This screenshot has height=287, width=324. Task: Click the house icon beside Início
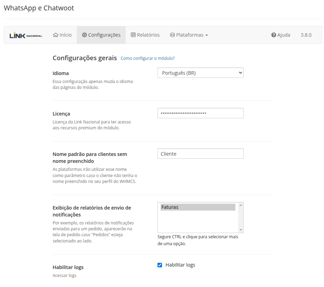point(55,35)
